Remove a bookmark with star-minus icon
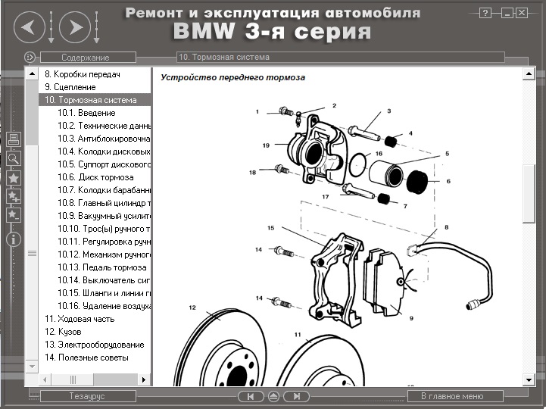Screen dimensions: 546x409 pos(14,215)
